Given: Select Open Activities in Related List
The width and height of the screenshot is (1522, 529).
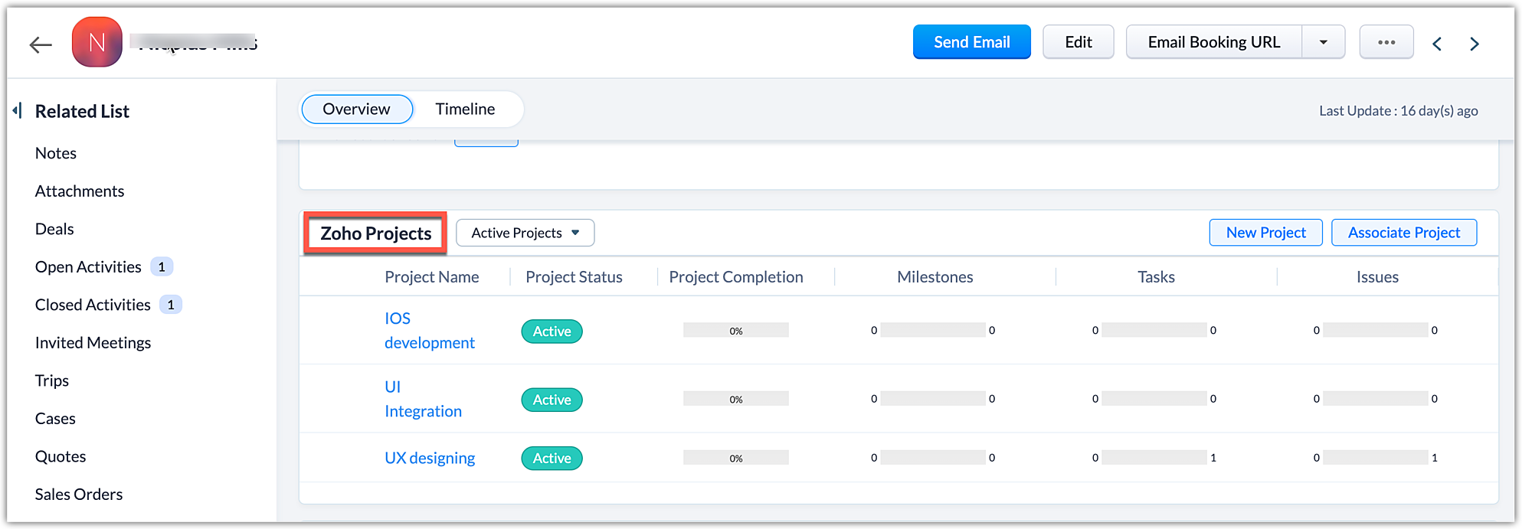Looking at the screenshot, I should click(x=88, y=267).
